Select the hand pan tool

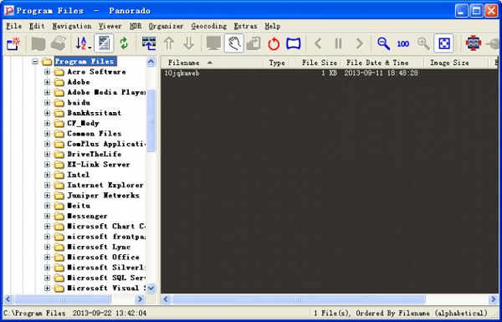point(234,43)
